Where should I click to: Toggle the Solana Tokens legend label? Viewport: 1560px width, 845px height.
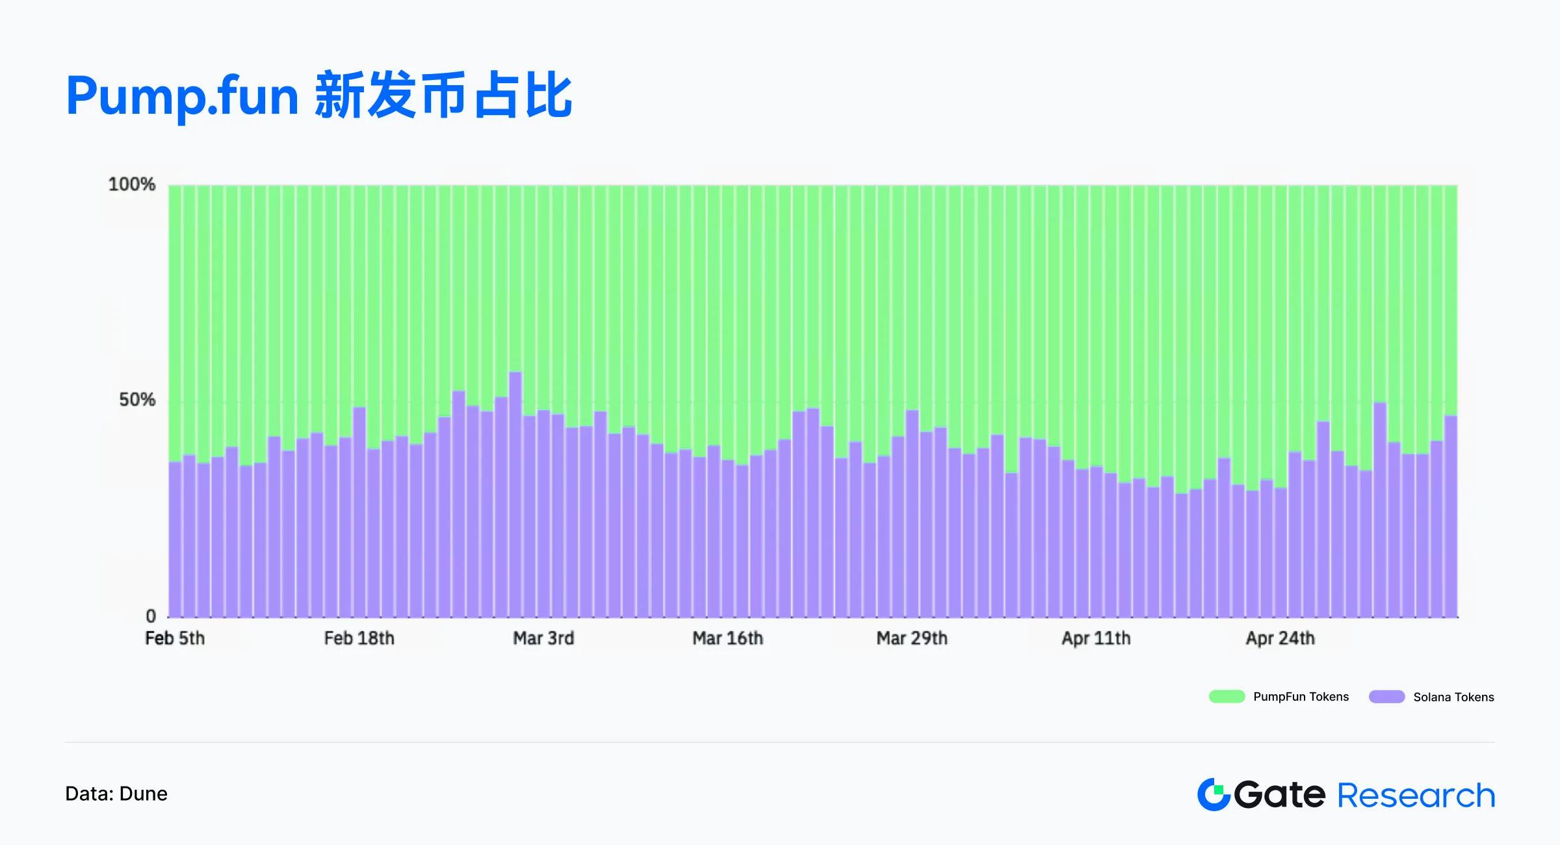click(x=1453, y=697)
